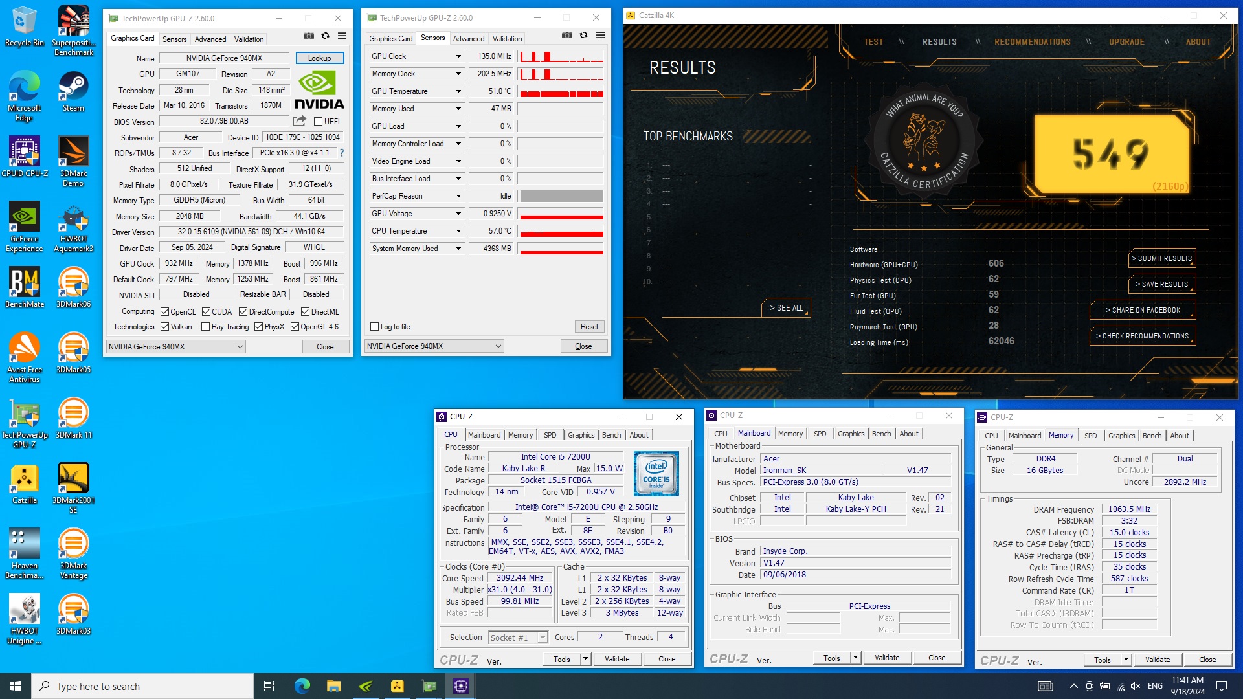Viewport: 1243px width, 699px height.
Task: Enable Log to file checkbox
Action: click(x=374, y=327)
